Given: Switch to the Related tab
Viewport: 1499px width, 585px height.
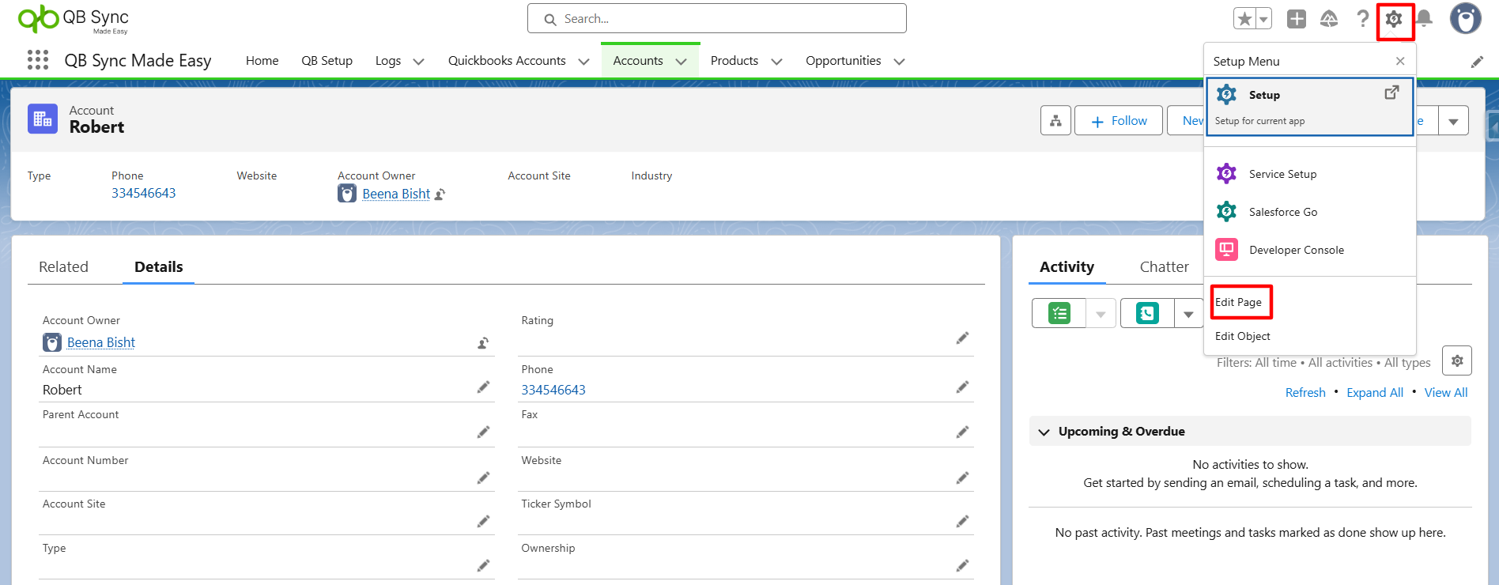Looking at the screenshot, I should [x=64, y=267].
